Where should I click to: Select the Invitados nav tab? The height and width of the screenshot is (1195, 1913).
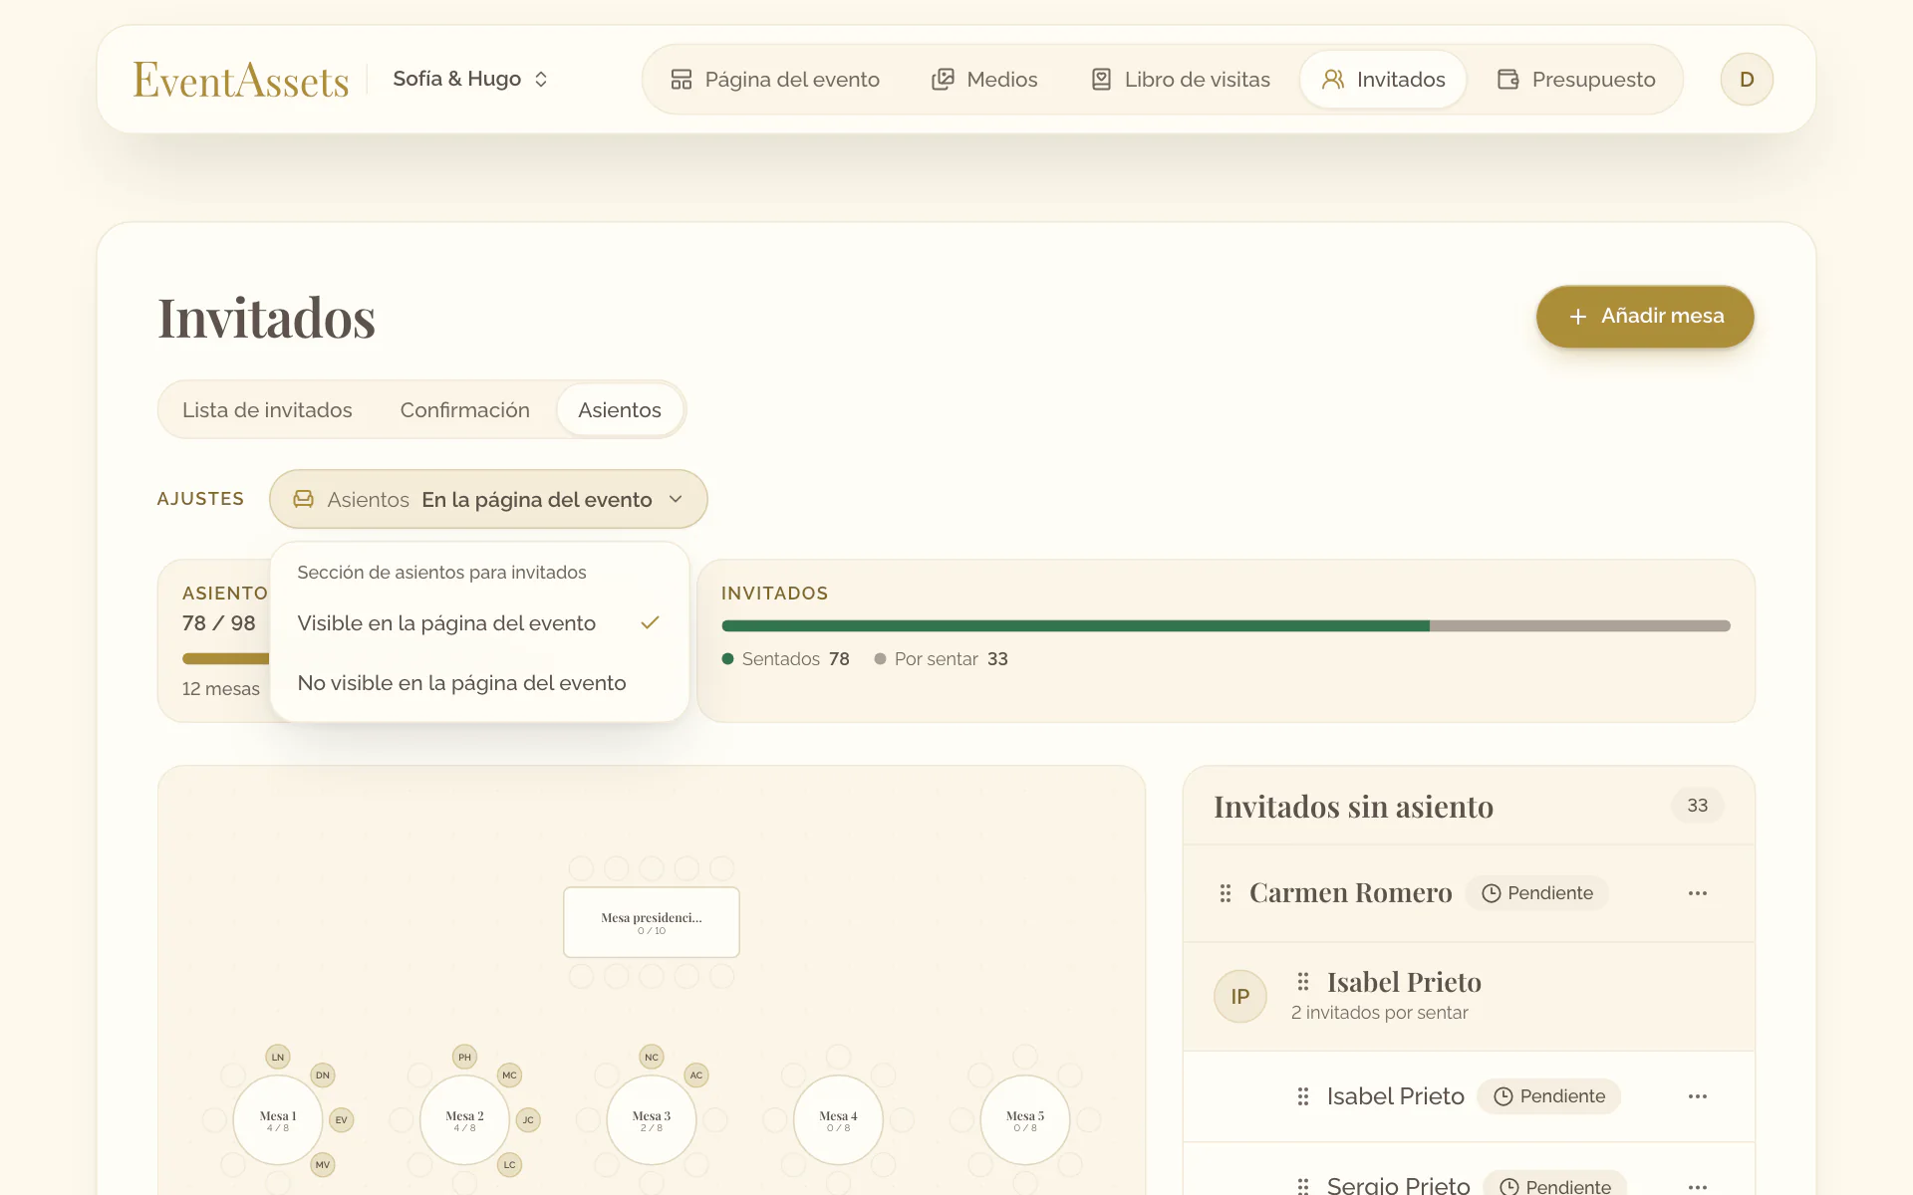[x=1383, y=80]
